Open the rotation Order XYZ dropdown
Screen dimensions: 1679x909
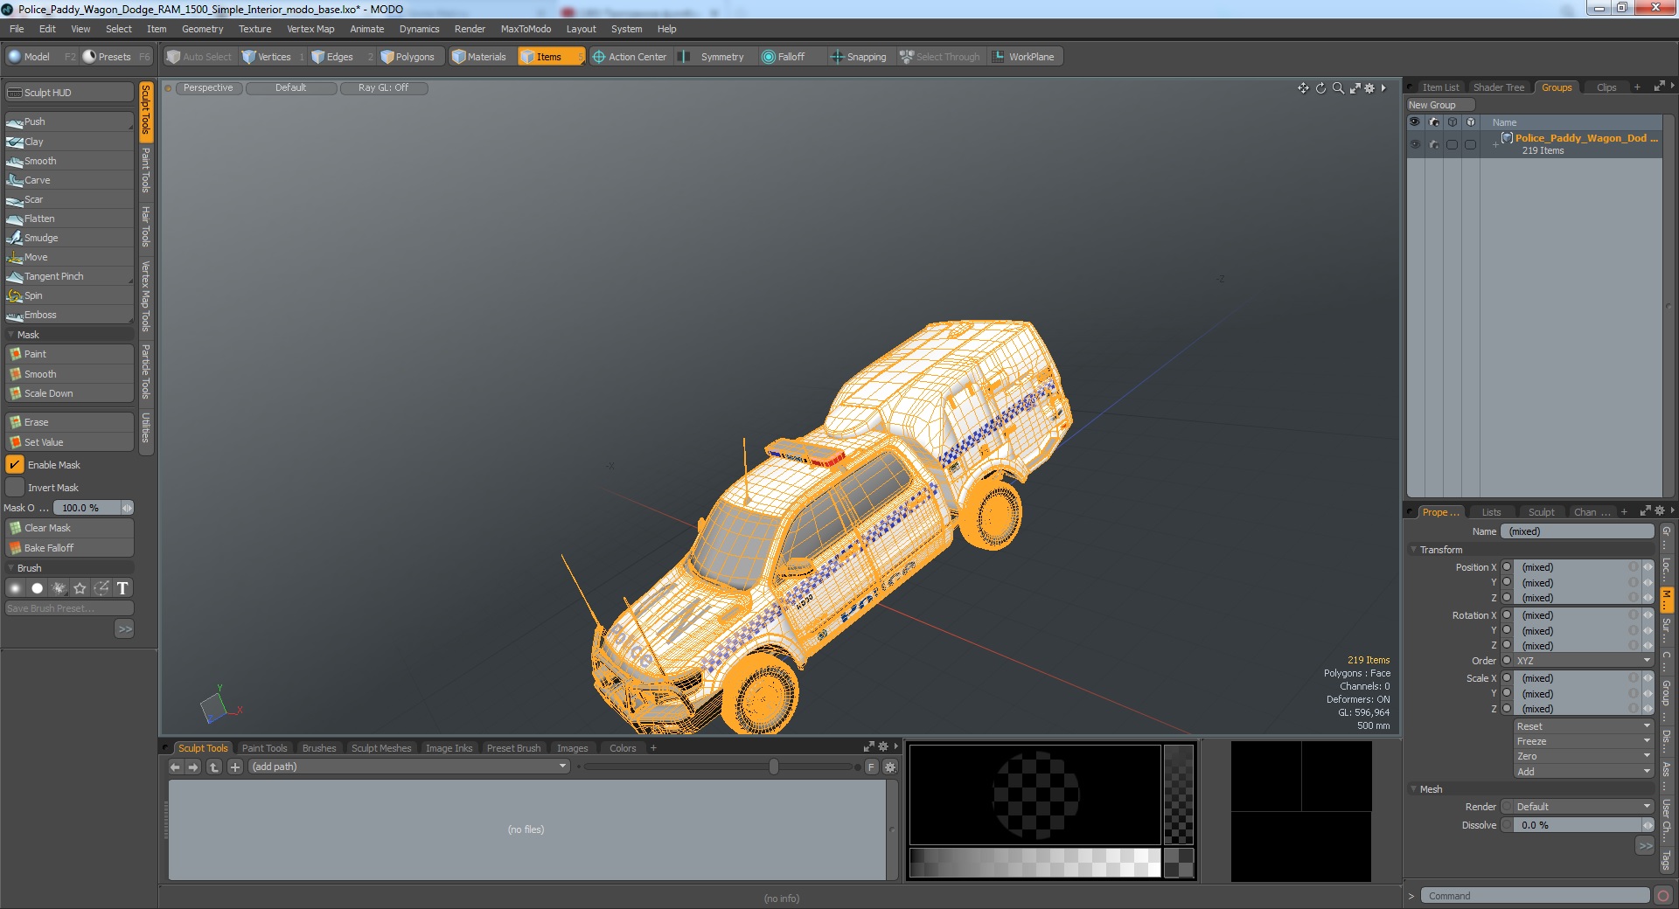click(1583, 661)
